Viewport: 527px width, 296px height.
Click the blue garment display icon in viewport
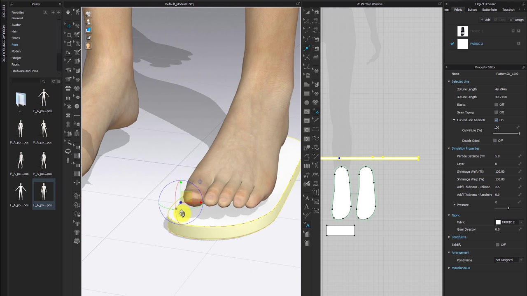click(x=88, y=30)
